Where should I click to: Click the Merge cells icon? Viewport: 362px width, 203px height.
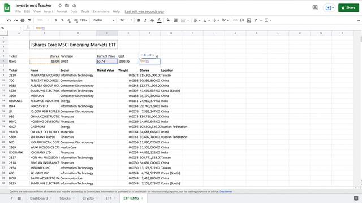[x=183, y=20]
